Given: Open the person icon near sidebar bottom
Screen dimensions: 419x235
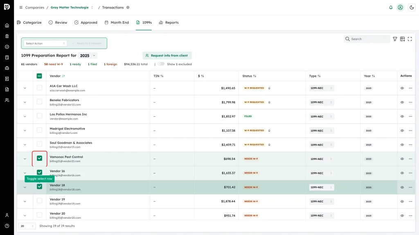Looking at the screenshot, I should [x=7, y=215].
